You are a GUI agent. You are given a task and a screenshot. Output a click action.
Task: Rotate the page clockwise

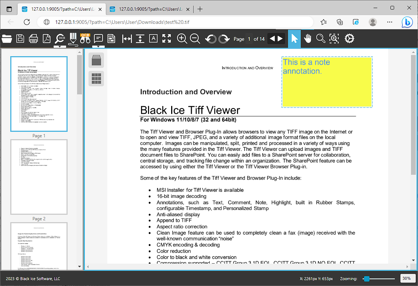[x=224, y=39]
